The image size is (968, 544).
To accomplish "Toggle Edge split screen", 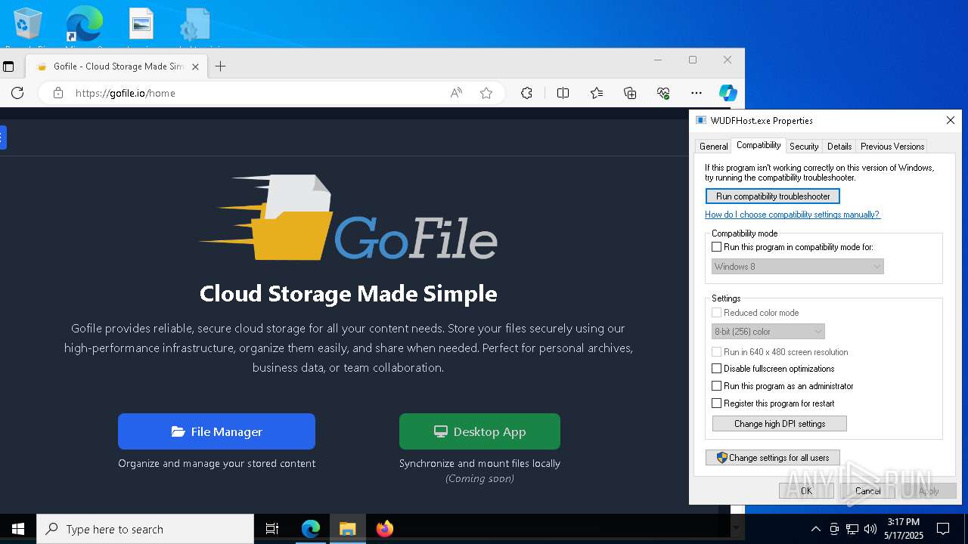I will pyautogui.click(x=563, y=93).
